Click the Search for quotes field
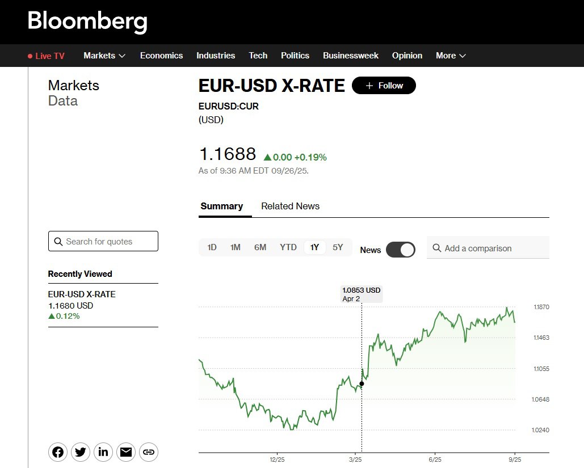The height and width of the screenshot is (468, 584). tap(103, 241)
